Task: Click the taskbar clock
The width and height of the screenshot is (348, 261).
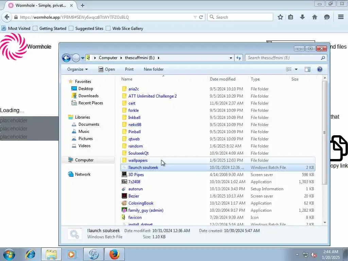Action: tap(331, 255)
